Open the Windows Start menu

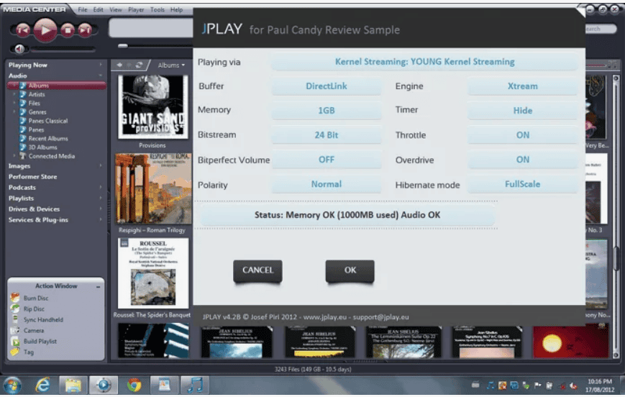12,385
